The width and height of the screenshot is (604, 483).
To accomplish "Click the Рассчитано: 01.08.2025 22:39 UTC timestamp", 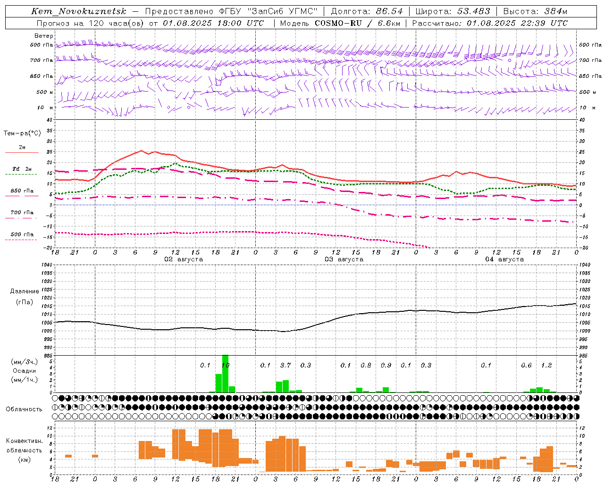I will tap(490, 23).
